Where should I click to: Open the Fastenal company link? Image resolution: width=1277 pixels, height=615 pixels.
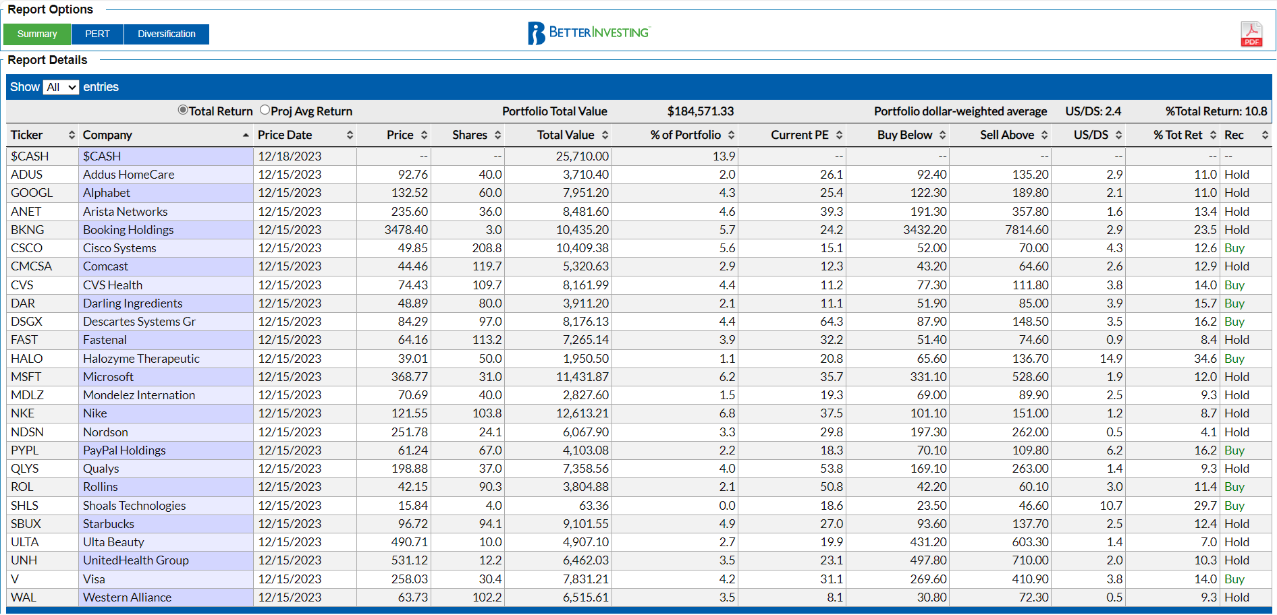pos(105,340)
